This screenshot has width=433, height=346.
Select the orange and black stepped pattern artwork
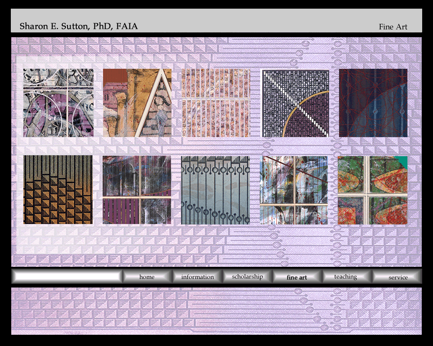pyautogui.click(x=58, y=190)
